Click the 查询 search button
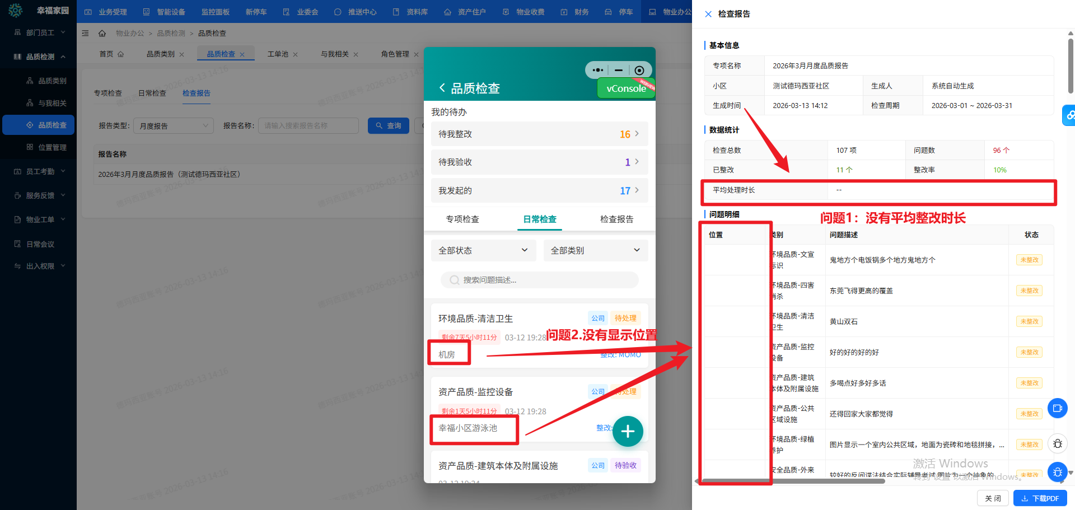This screenshot has height=510, width=1075. pyautogui.click(x=388, y=126)
